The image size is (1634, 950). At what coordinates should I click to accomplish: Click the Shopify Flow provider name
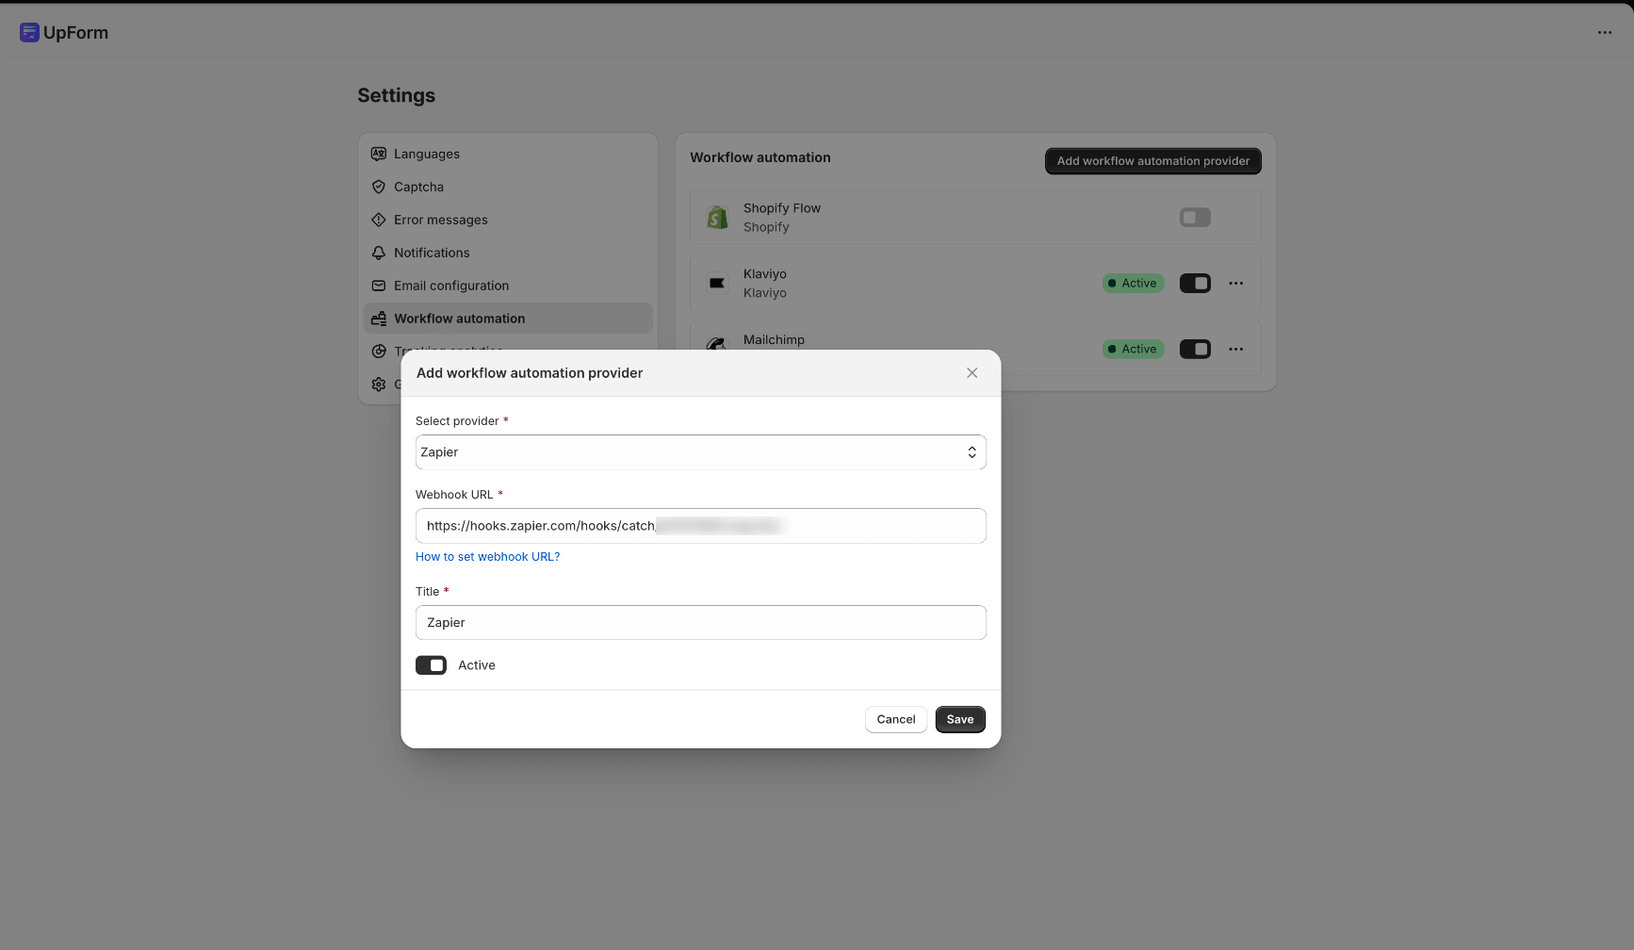[x=782, y=208]
